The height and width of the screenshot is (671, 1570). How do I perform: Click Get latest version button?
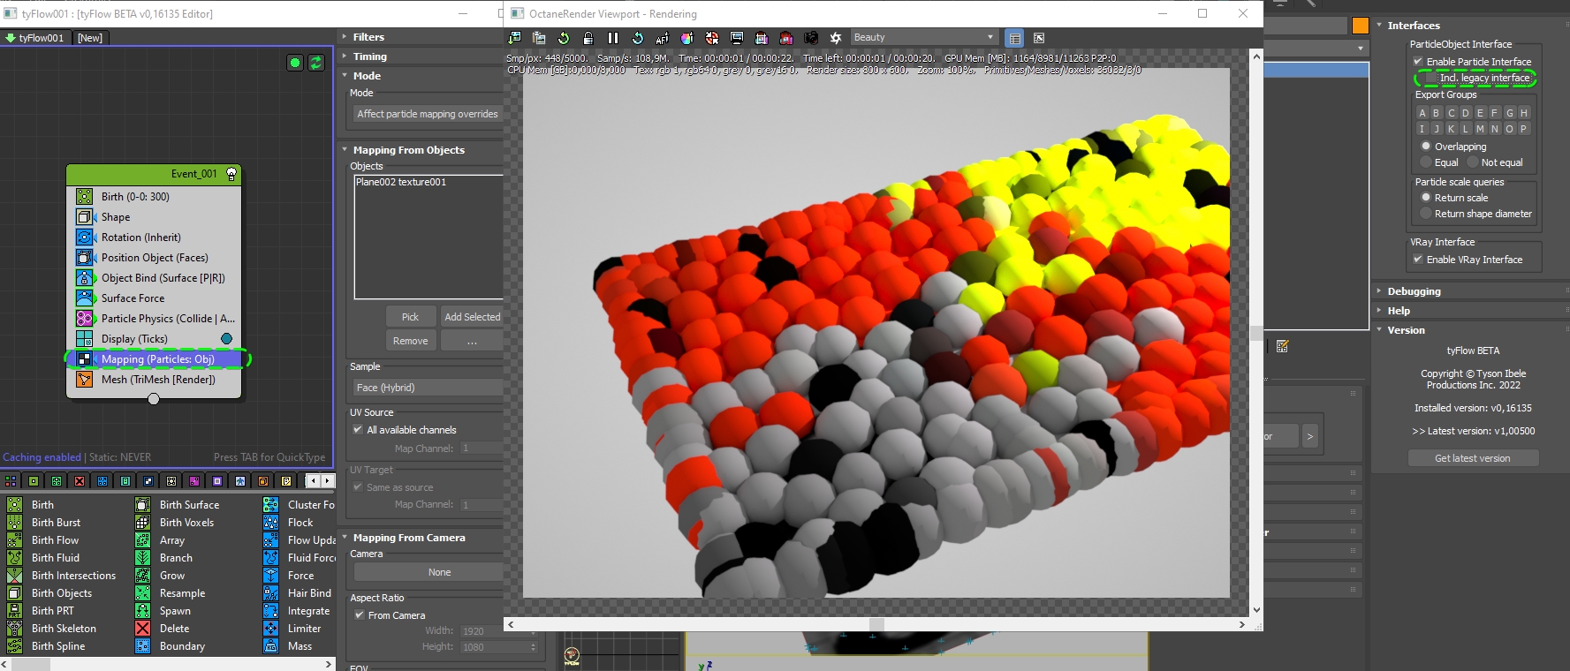(1473, 458)
